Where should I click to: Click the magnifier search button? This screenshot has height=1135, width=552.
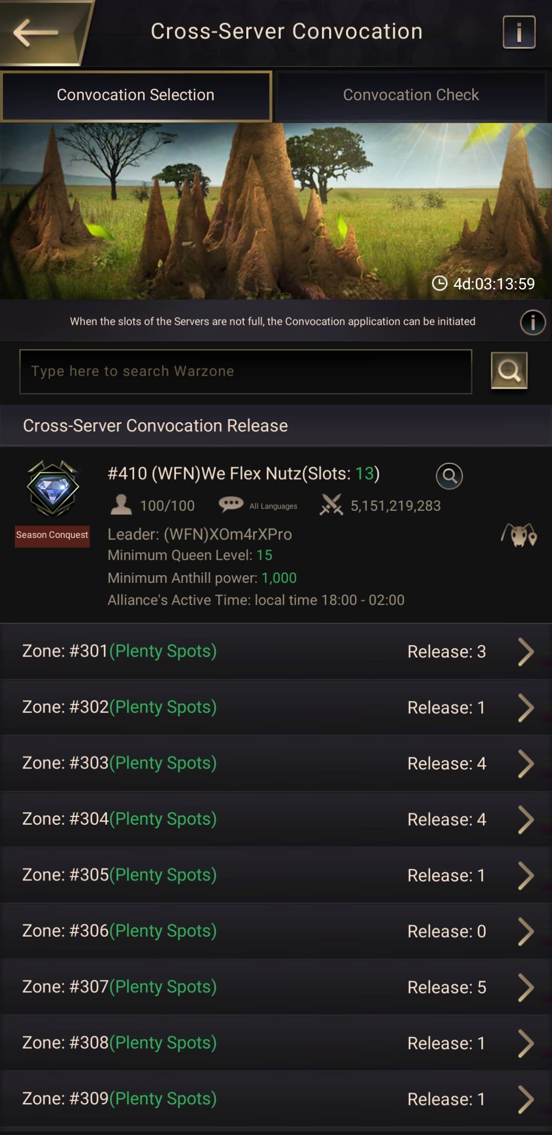[x=509, y=371]
